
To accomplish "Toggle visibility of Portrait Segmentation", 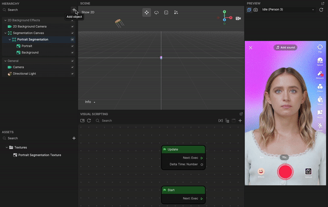I will pos(72,39).
